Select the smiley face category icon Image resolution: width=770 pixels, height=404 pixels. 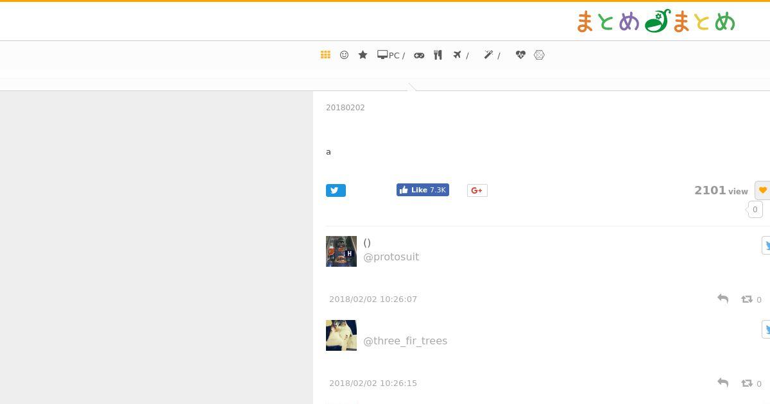(344, 55)
